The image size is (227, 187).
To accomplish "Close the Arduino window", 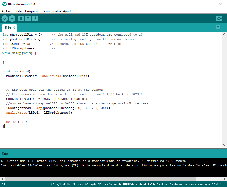I will [x=220, y=4].
